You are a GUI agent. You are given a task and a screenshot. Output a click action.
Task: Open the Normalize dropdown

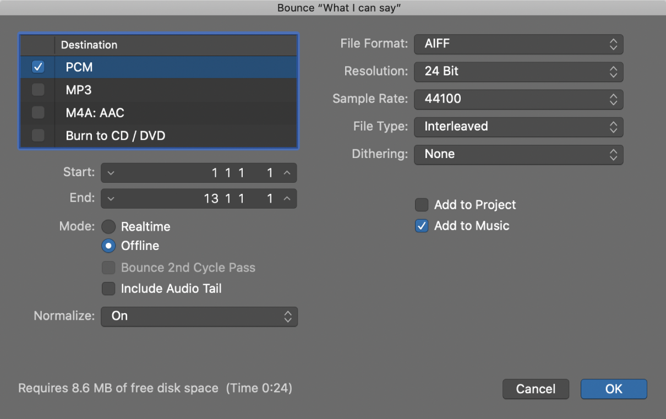[199, 316]
